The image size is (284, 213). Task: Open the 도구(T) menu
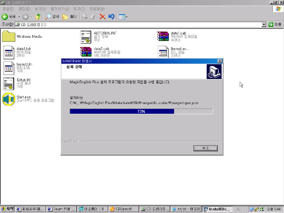pos(79,9)
